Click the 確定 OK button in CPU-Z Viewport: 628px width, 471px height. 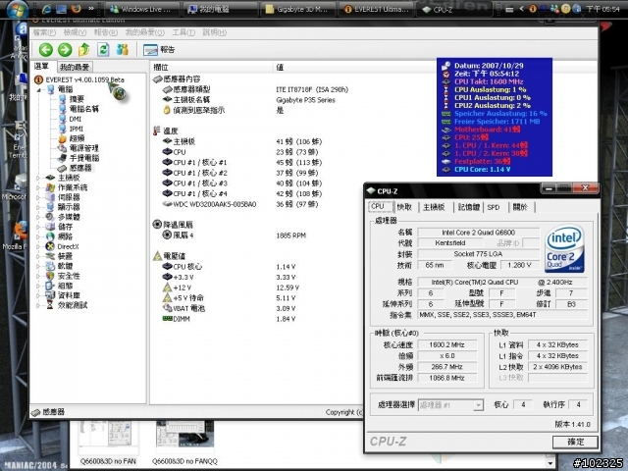(575, 442)
